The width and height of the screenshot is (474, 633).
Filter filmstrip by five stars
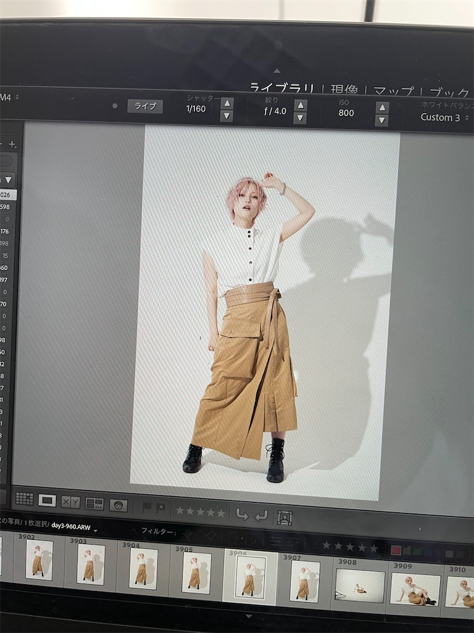373,548
